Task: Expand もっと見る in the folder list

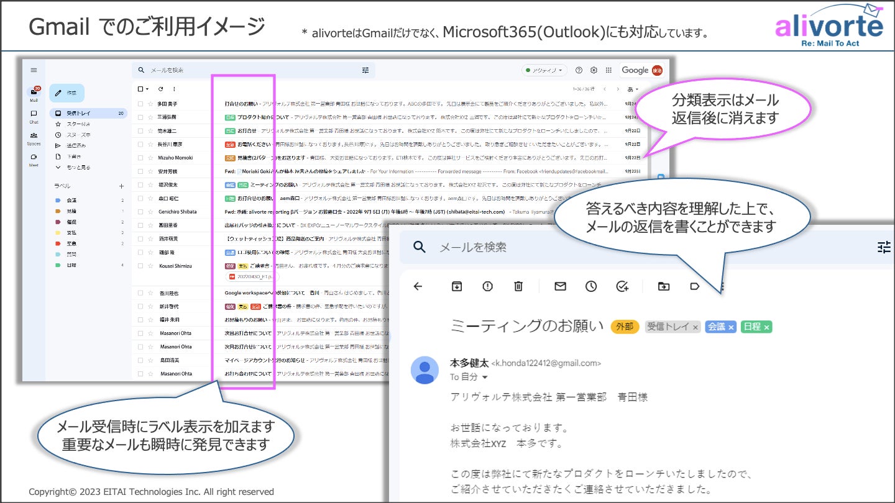Action: pos(78,167)
